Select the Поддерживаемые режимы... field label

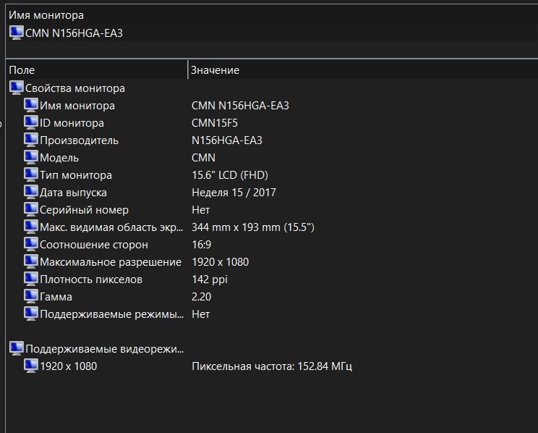[112, 314]
